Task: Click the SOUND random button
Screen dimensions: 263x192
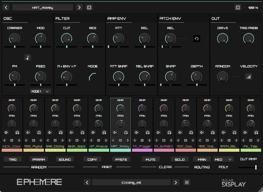Action: point(64,159)
